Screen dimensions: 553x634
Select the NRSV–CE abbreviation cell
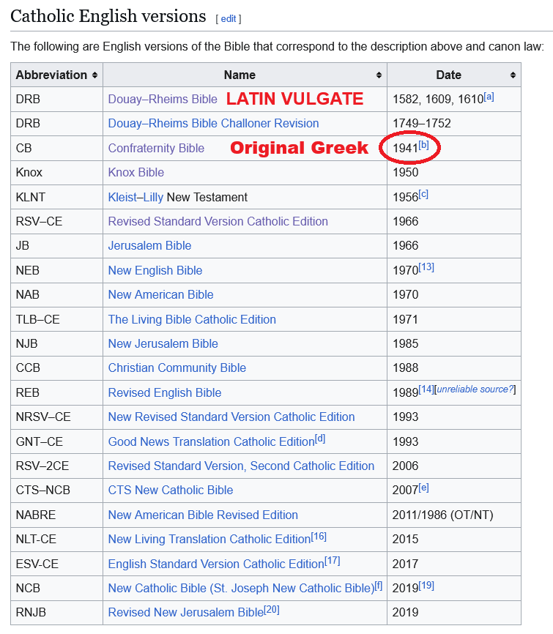(56, 417)
